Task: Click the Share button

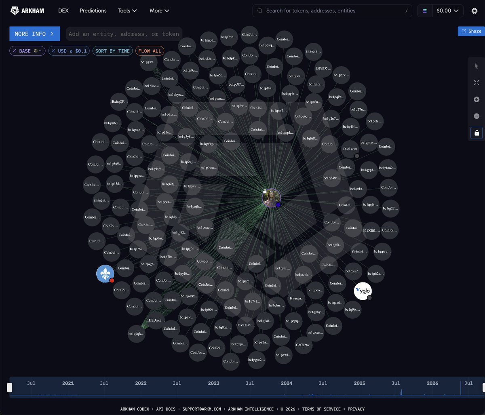Action: pyautogui.click(x=471, y=31)
